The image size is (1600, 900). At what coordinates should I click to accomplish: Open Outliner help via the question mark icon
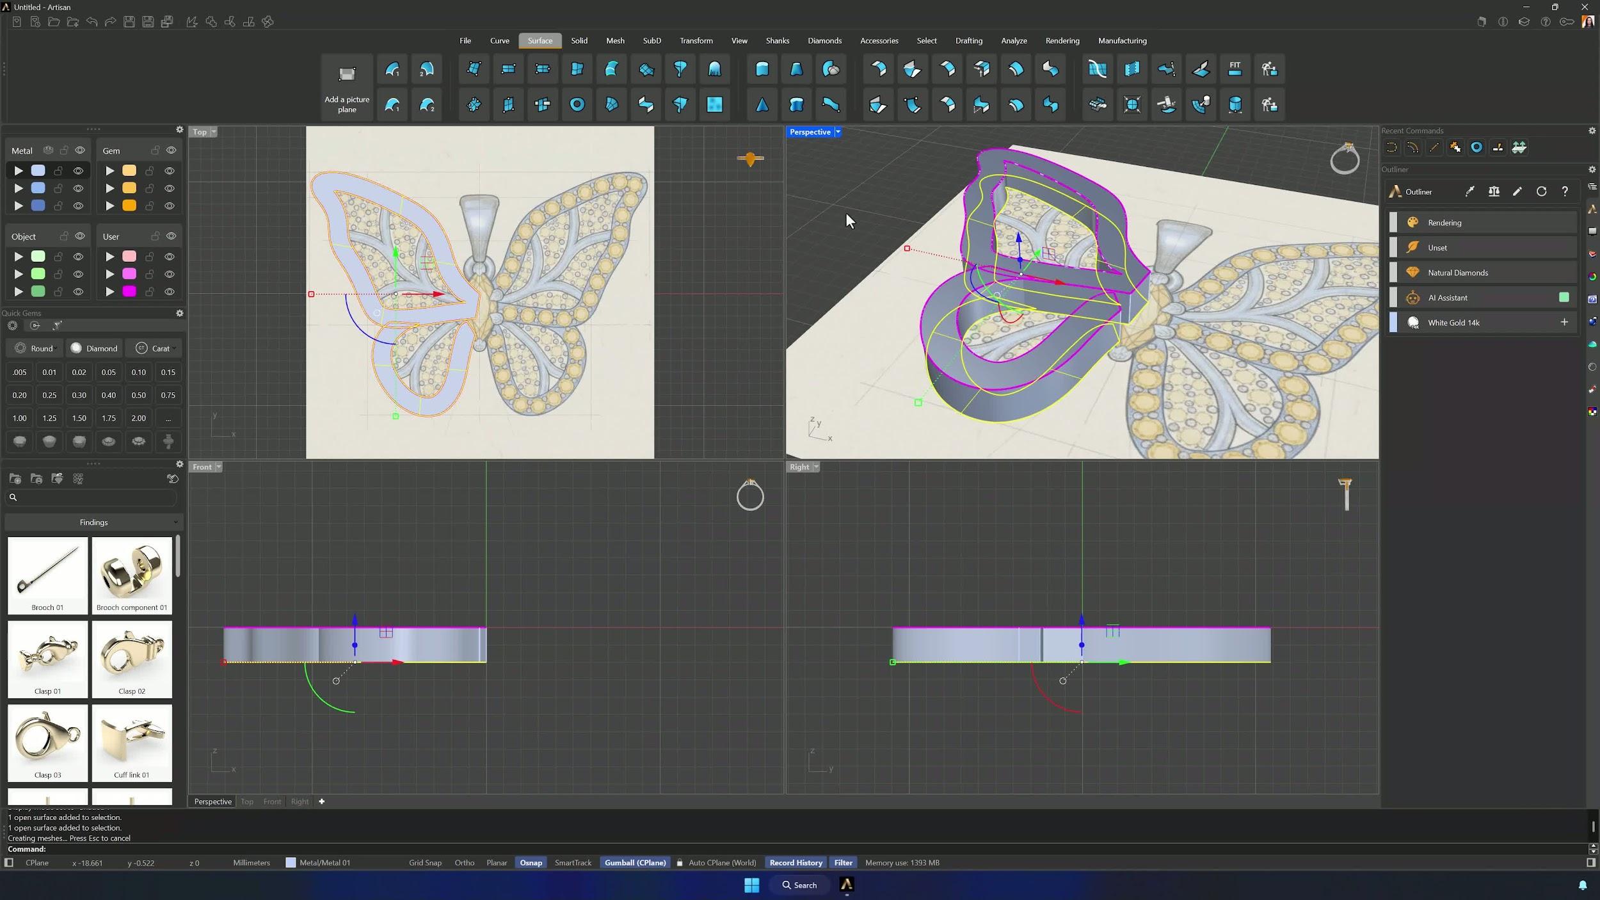click(1565, 191)
